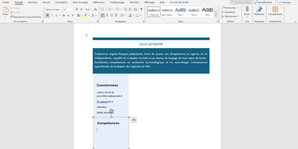Viewport: 298px width, 149px height.
Task: Sort text with the A-Z icon
Action: (136, 9)
